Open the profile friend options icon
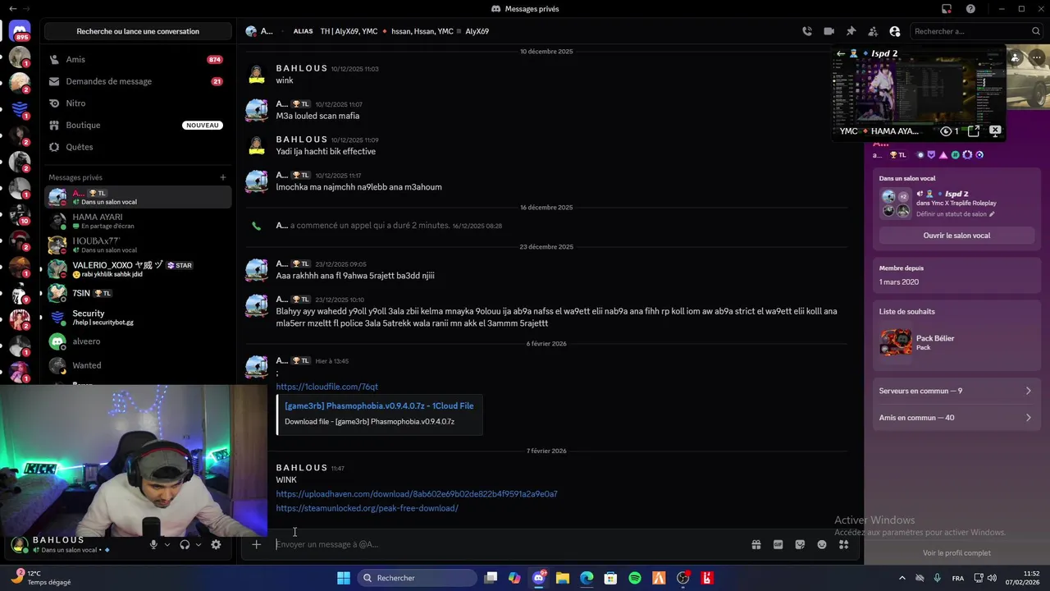 point(1016,58)
